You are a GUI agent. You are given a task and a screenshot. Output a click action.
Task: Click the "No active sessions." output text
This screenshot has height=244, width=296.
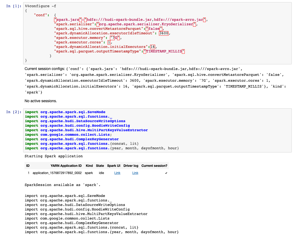[x=41, y=101]
